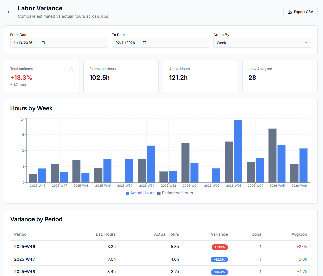The height and width of the screenshot is (276, 323).
Task: Click the Estimated Hours bar for 2026-W05
Action: click(272, 155)
